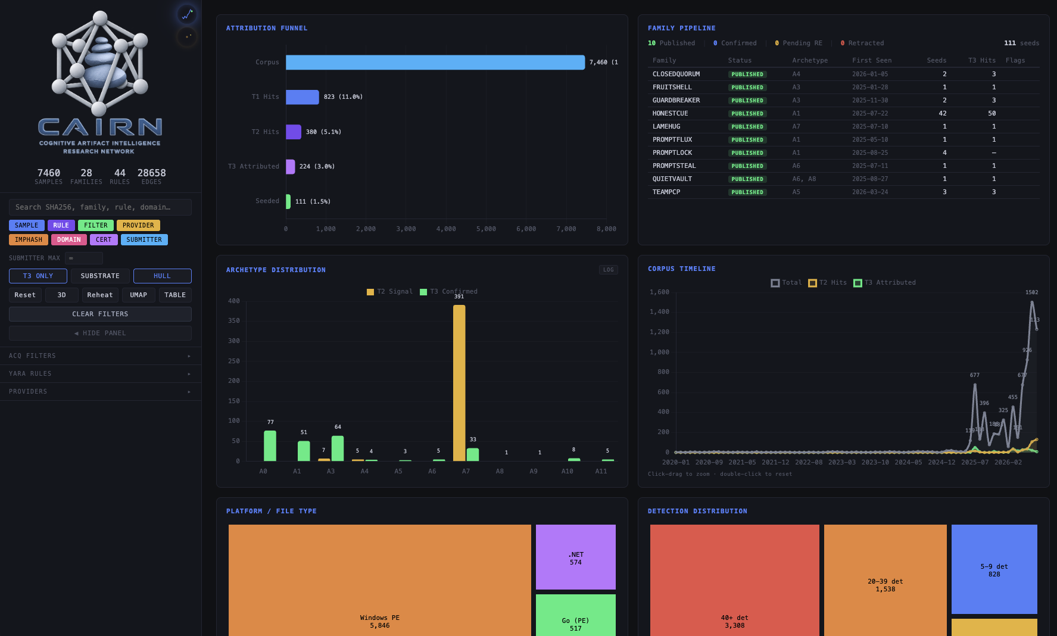Toggle T3 Attributed series in timeline legend
Screen dimensions: 1057x636
[x=885, y=283]
